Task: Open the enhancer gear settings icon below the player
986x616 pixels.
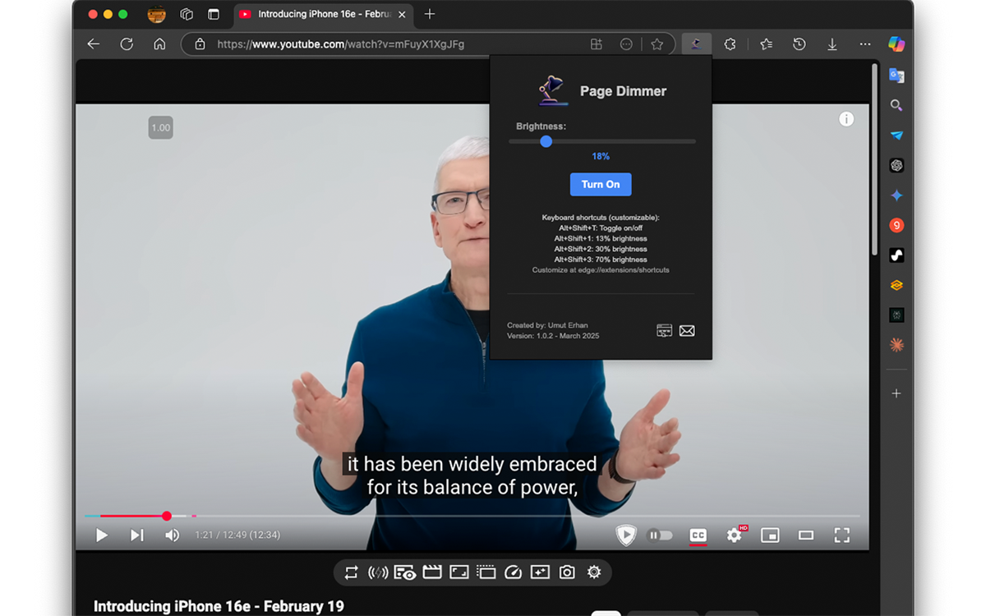Action: click(x=594, y=572)
